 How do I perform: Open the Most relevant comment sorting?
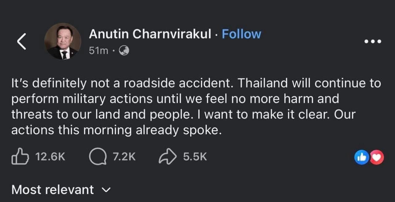point(52,190)
